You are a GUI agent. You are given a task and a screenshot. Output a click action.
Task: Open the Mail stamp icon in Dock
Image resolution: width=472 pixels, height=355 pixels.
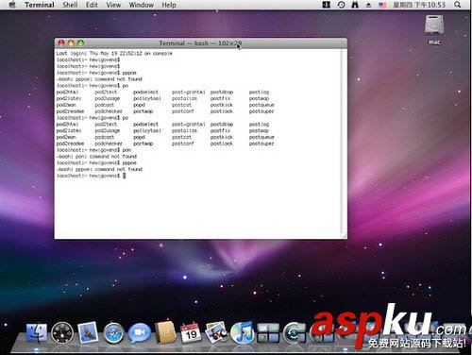click(88, 332)
